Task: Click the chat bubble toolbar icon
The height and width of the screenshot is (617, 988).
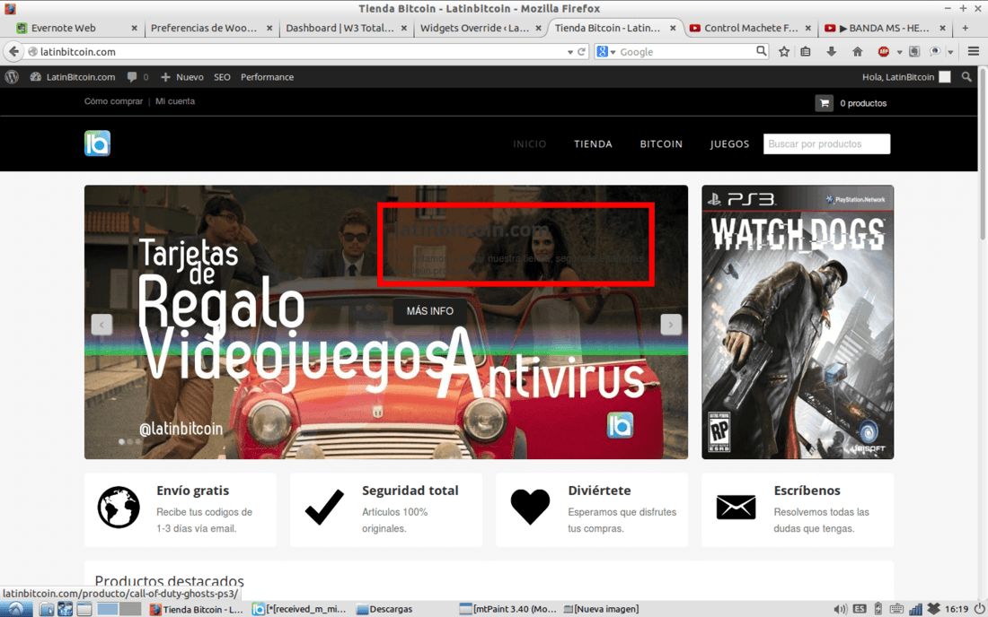Action: [935, 52]
